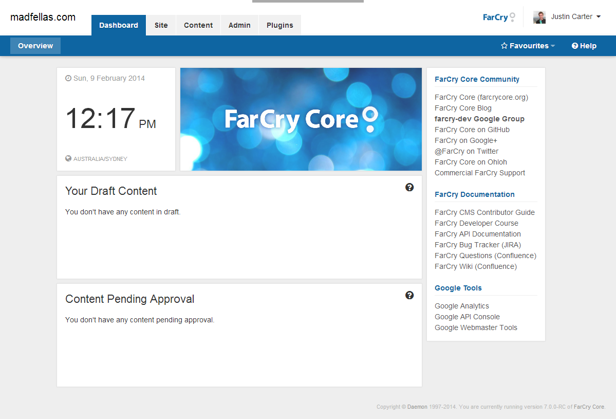Click the star icon beside Favourites
The width and height of the screenshot is (616, 419).
click(504, 46)
